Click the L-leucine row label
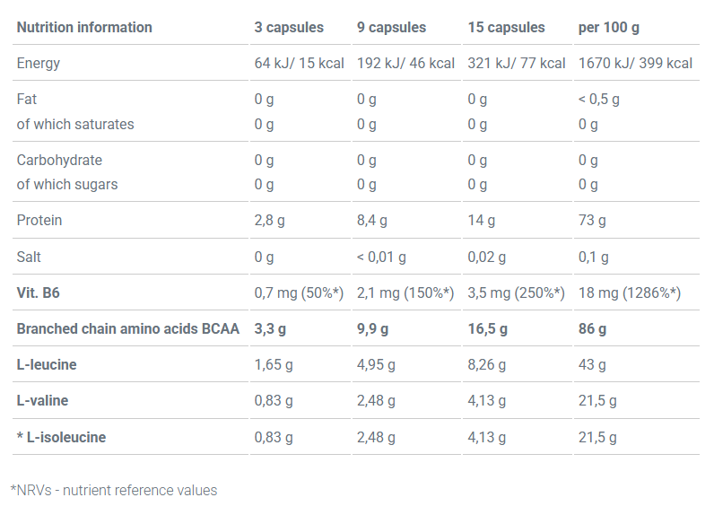 [x=47, y=365]
